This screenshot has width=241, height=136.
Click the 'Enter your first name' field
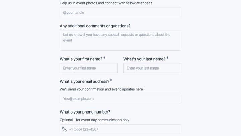point(89,68)
